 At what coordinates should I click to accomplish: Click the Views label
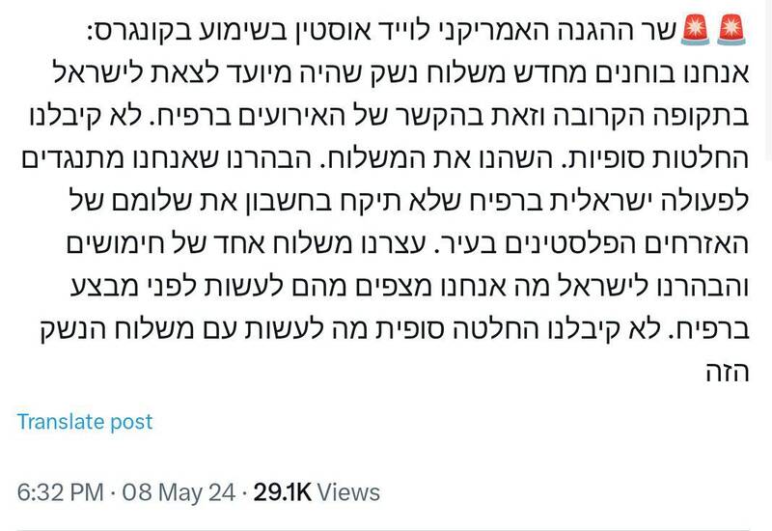pos(347,492)
